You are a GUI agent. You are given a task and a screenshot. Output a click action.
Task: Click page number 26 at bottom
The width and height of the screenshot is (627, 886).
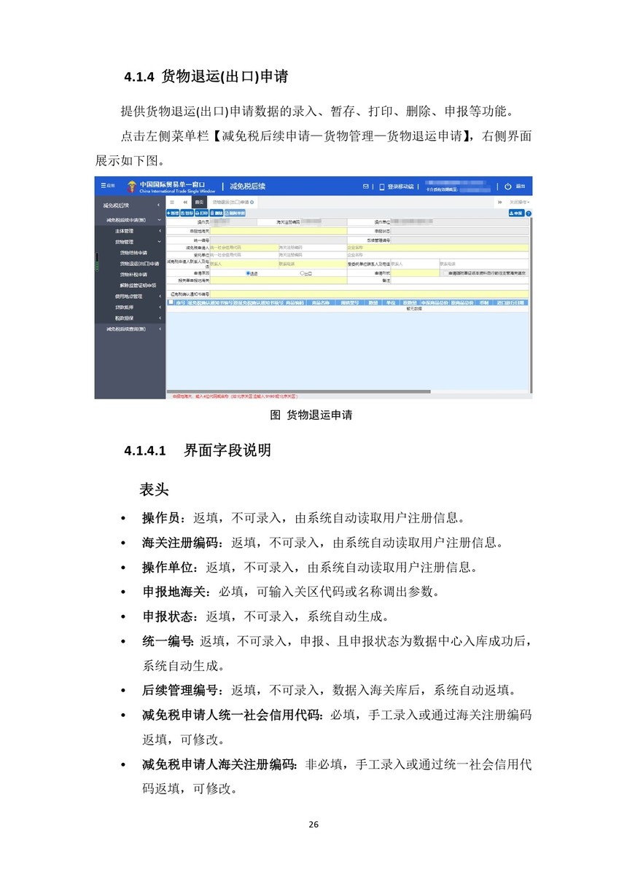click(313, 825)
